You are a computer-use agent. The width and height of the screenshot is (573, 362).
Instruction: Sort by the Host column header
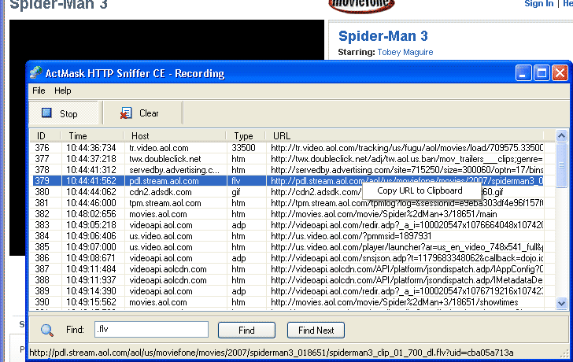[x=140, y=136]
